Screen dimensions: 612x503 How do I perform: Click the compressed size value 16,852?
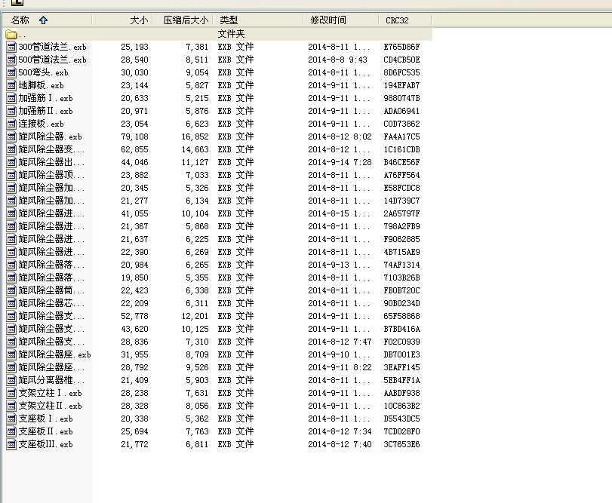195,136
